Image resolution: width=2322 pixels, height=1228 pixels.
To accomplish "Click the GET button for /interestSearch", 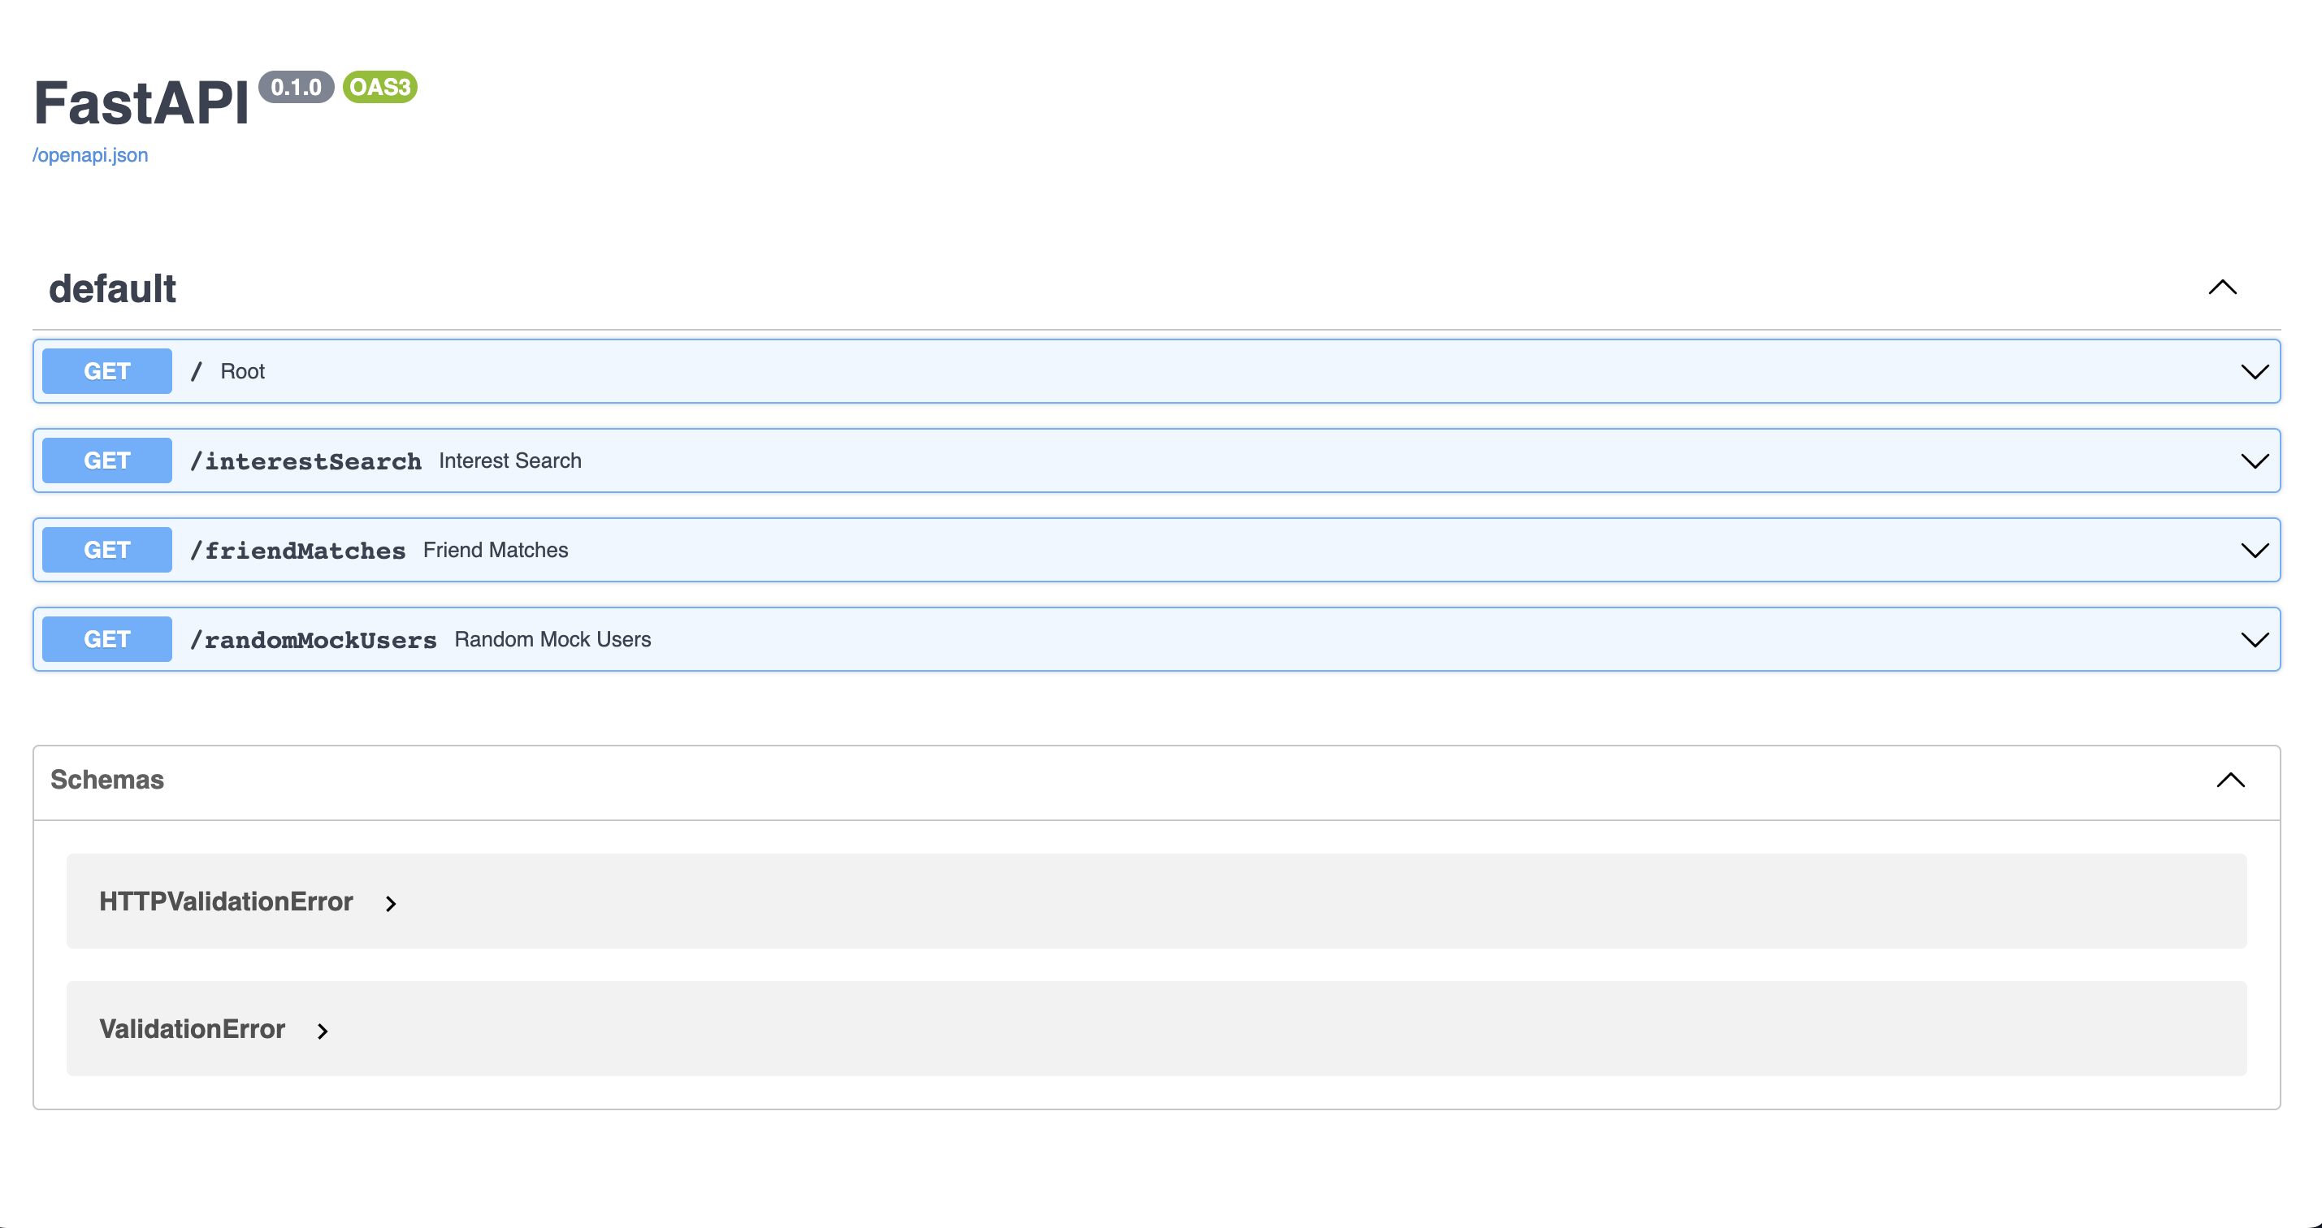I will tap(107, 460).
